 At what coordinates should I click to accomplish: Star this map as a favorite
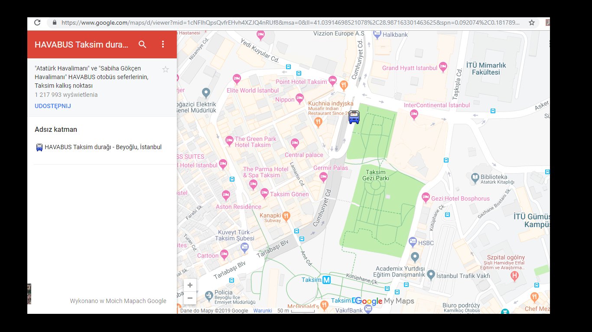tap(166, 69)
